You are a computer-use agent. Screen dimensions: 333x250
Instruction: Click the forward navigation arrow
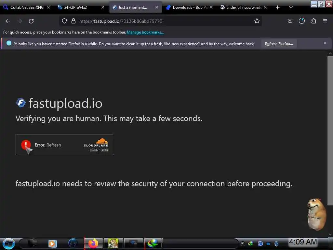tap(19, 21)
